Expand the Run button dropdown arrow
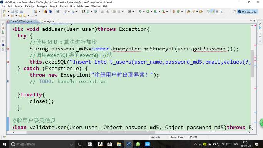The image size is (263, 148). [x=151, y=12]
